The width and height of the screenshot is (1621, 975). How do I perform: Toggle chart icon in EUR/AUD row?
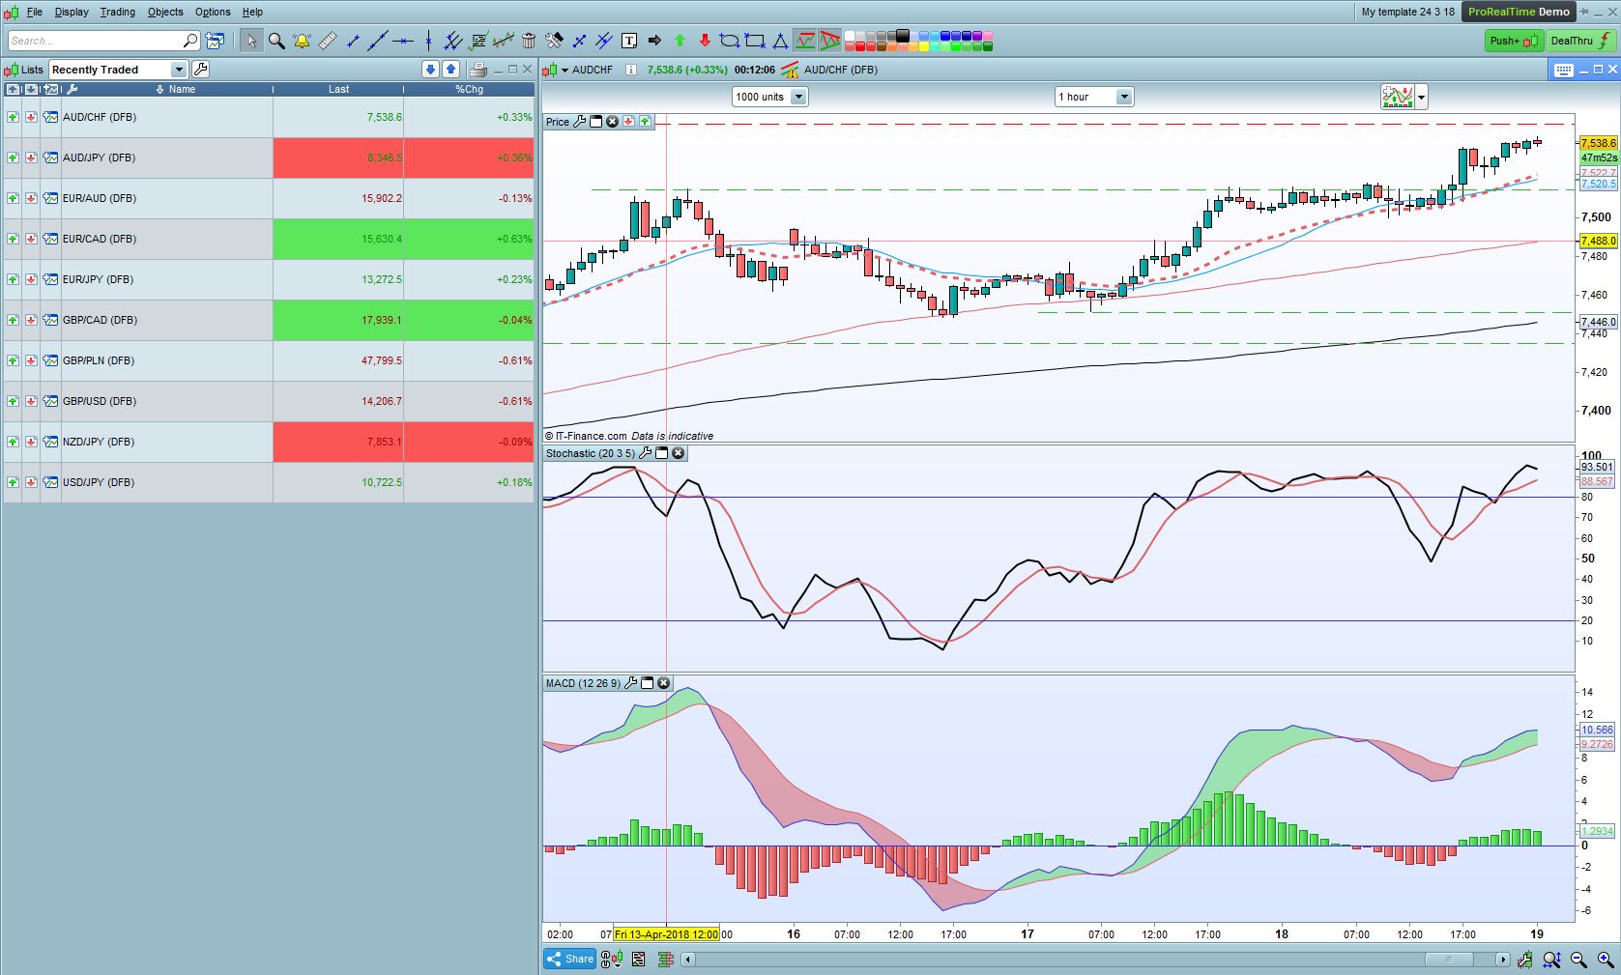tap(50, 198)
